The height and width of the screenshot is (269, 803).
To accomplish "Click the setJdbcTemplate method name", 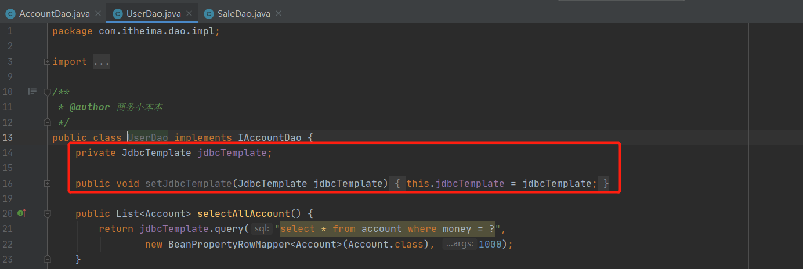I will [x=189, y=183].
